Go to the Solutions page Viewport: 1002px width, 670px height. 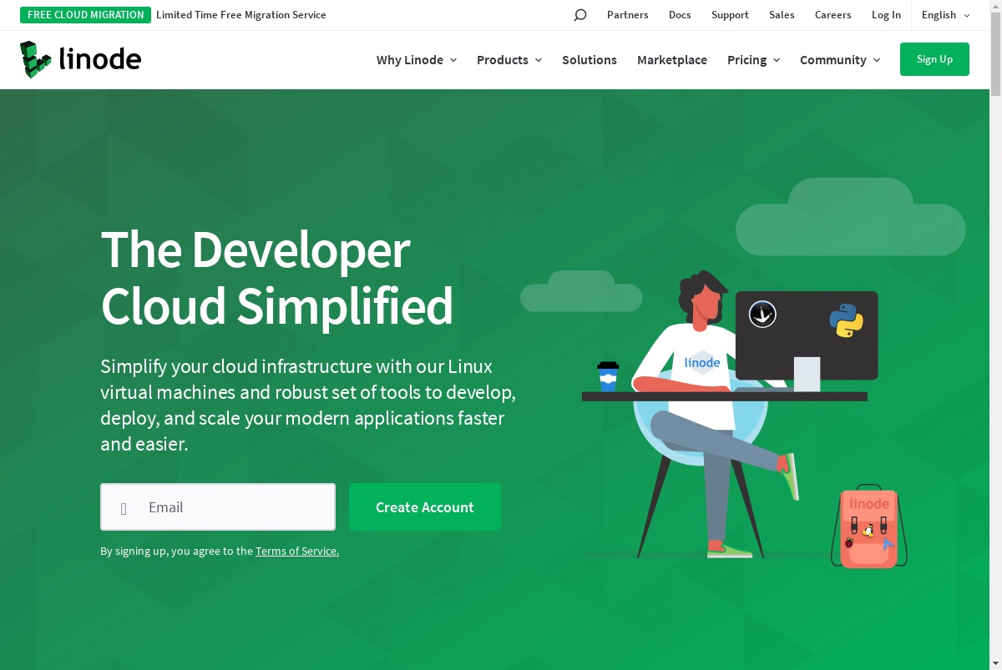pos(590,60)
